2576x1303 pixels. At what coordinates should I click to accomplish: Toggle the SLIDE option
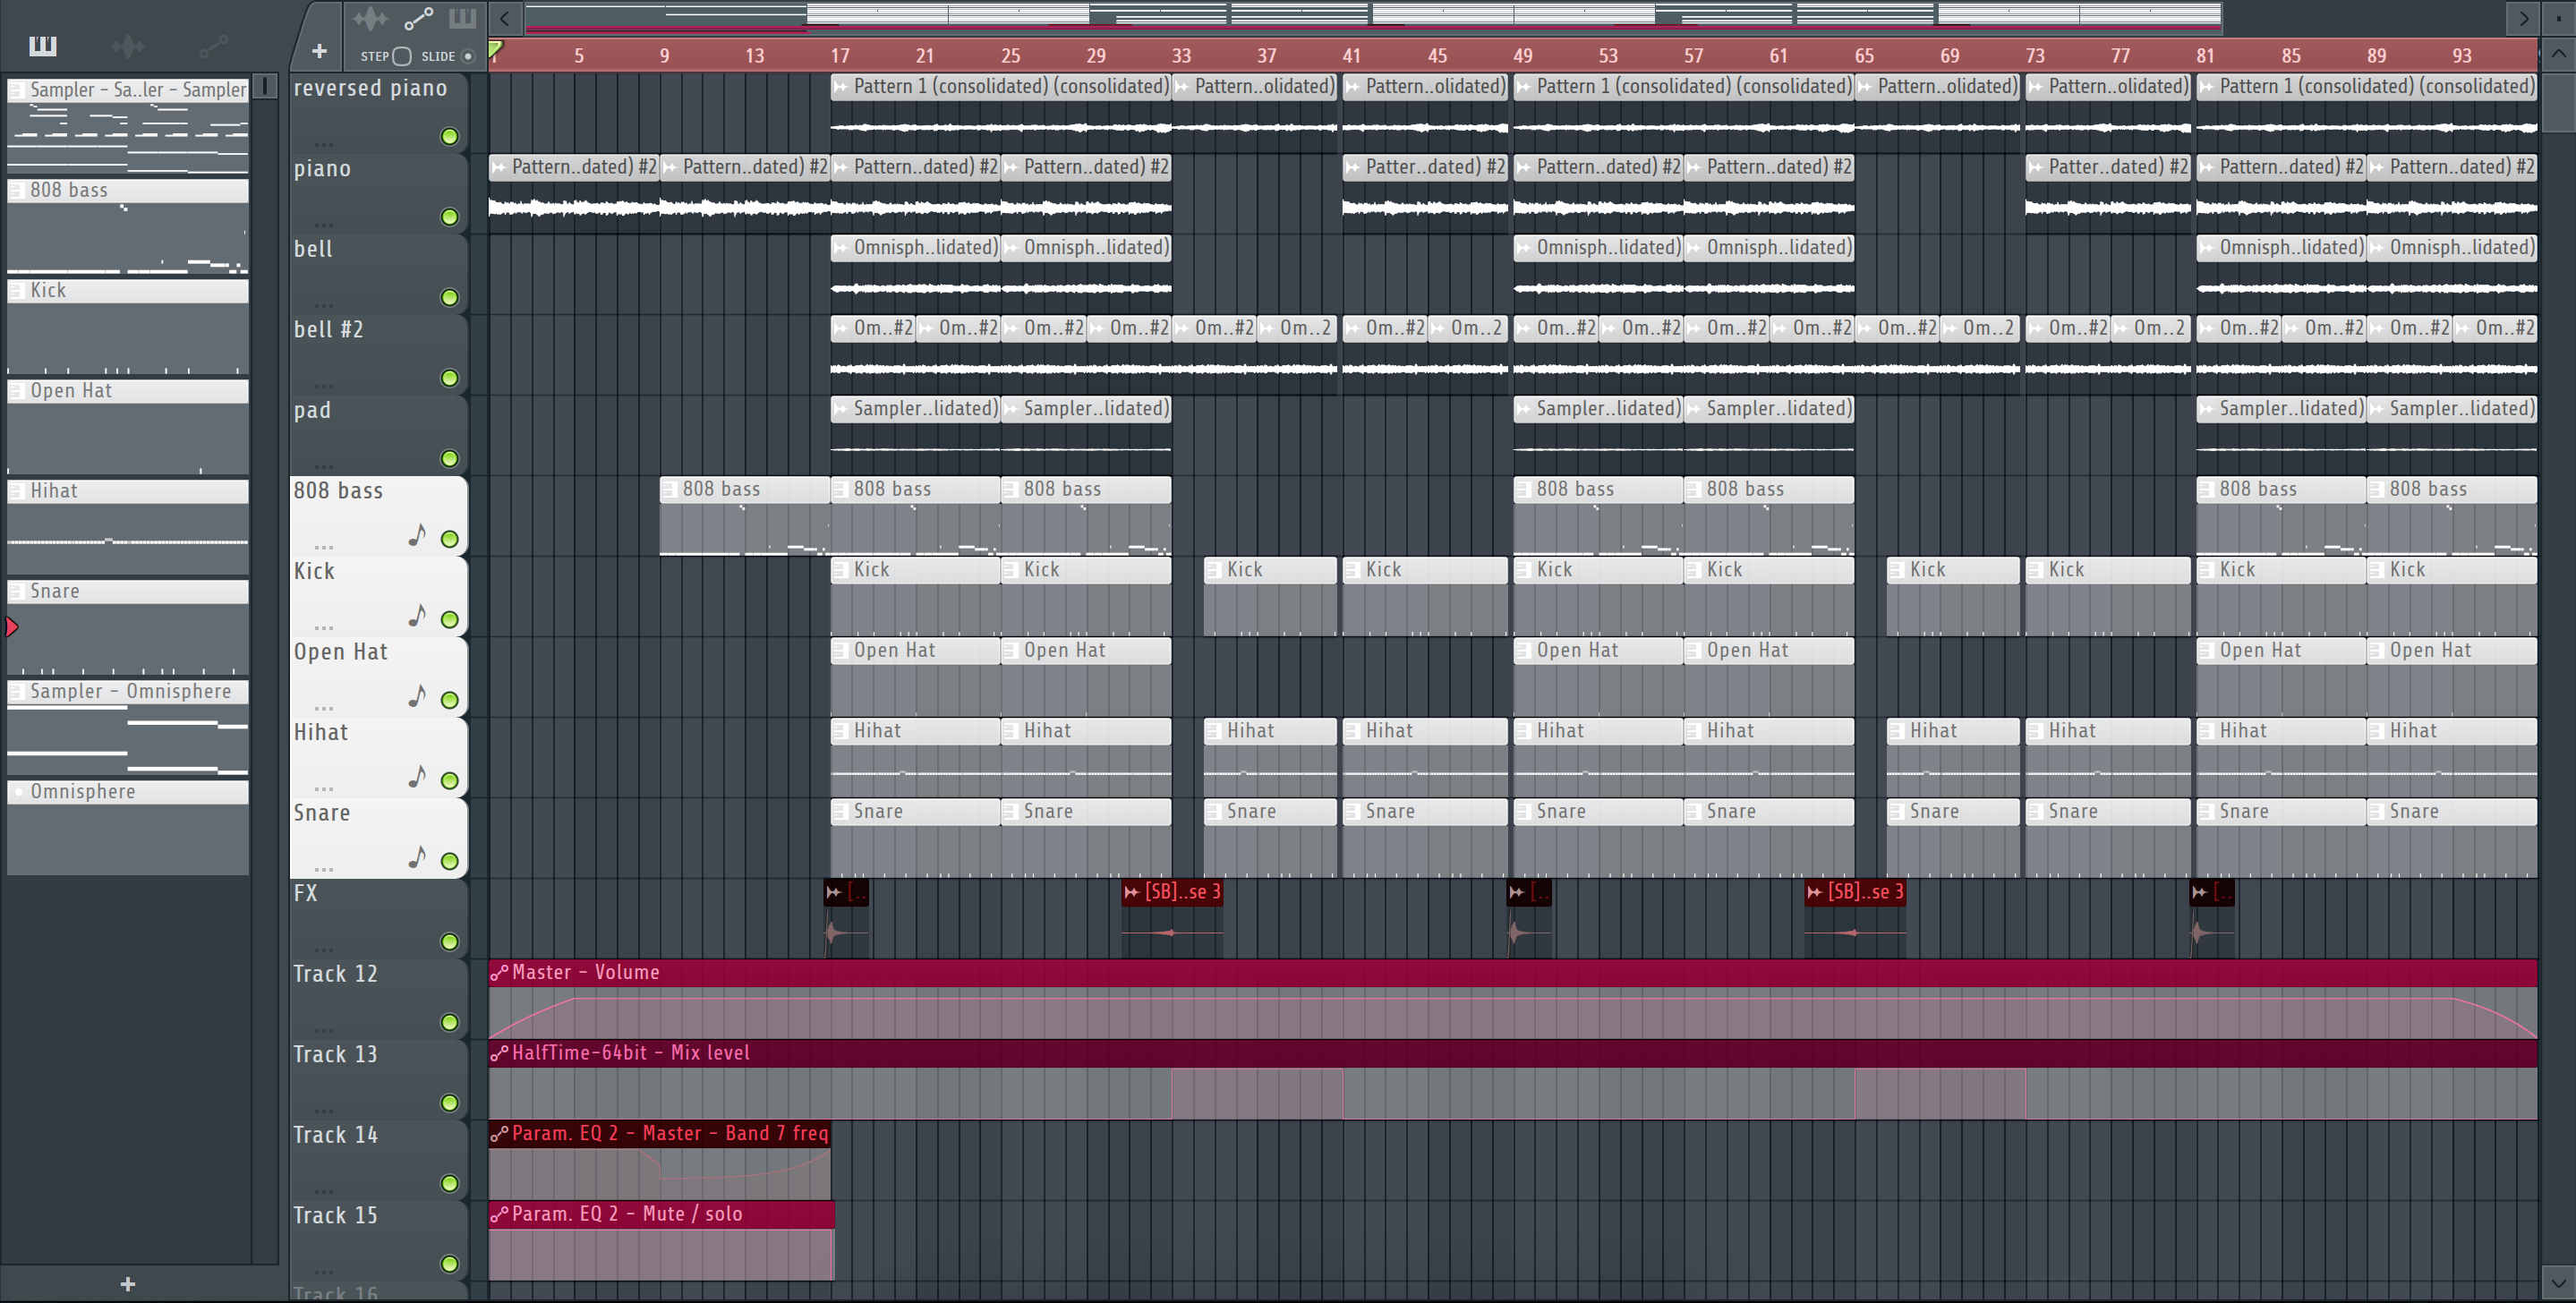click(x=467, y=56)
